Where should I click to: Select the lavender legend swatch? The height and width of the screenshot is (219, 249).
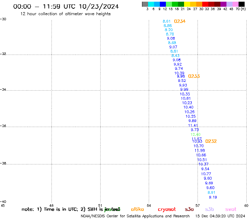point(229,4)
